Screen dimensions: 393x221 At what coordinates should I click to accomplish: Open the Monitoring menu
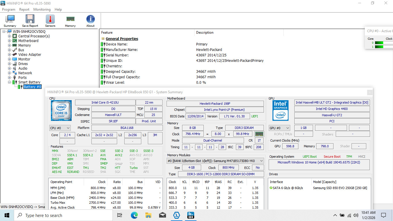click(42, 9)
